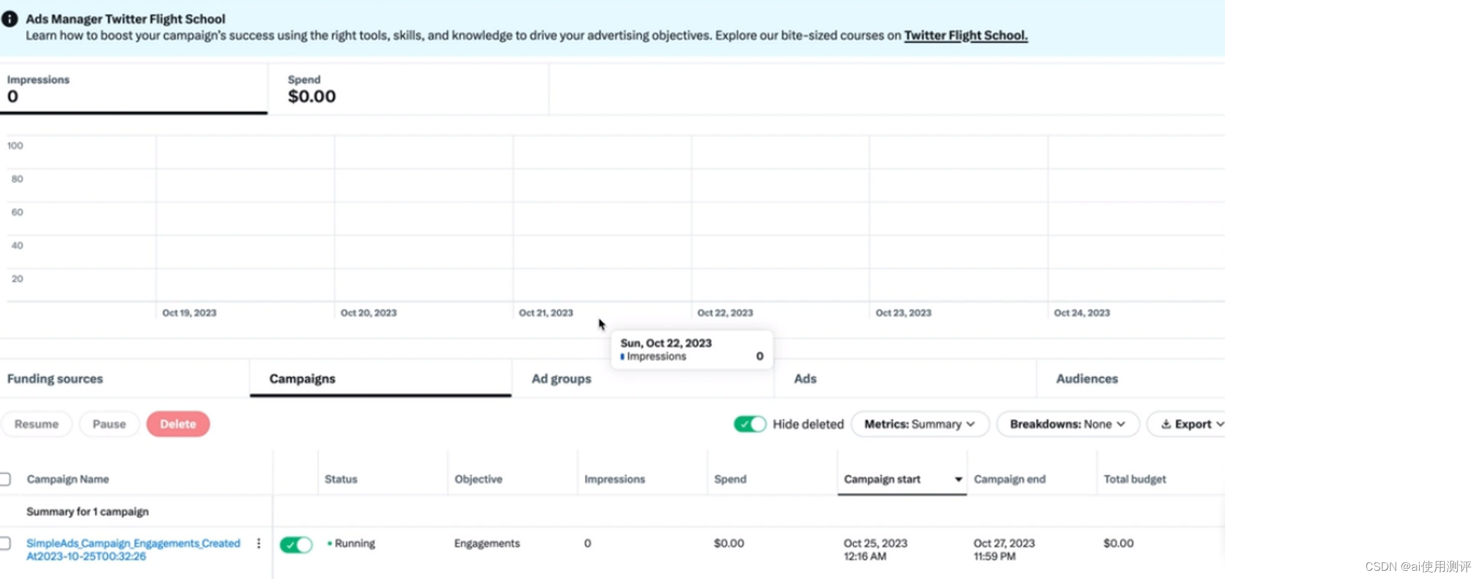Check the SimpleAds campaign row checkbox

click(5, 543)
